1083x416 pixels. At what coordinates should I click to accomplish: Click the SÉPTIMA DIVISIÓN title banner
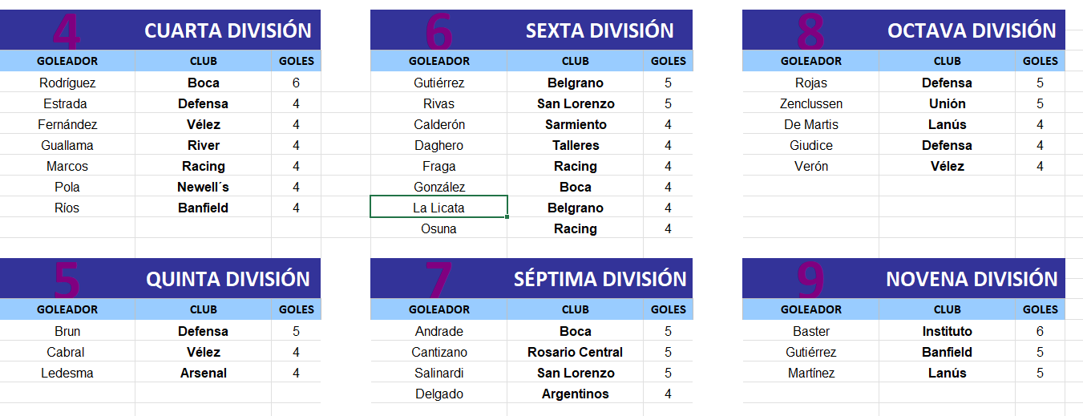pos(531,278)
